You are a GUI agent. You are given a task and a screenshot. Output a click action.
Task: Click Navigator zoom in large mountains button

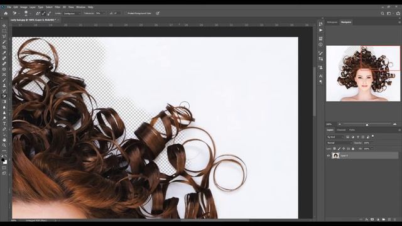pyautogui.click(x=395, y=124)
